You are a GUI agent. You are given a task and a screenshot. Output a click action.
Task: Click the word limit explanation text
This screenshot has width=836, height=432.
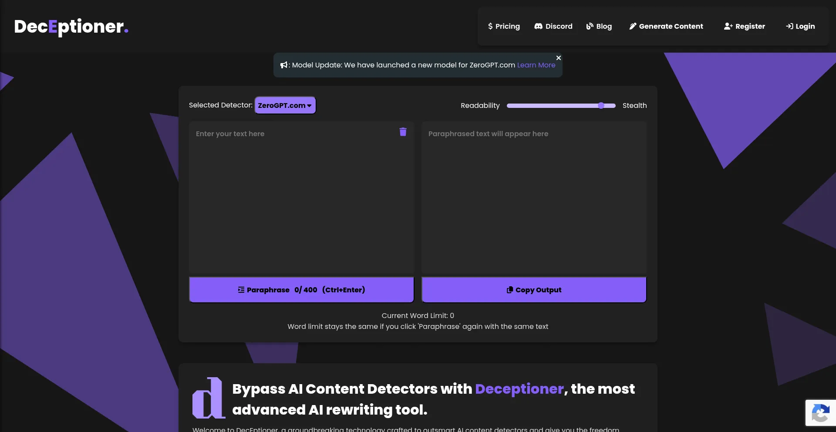(x=418, y=326)
